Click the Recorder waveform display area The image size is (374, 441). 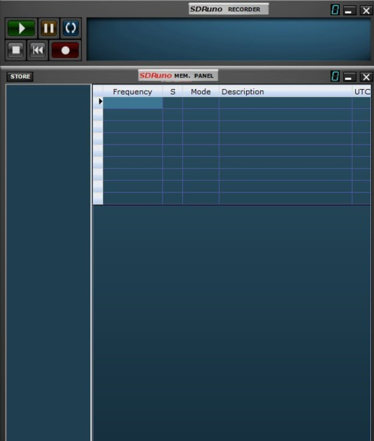(228, 39)
